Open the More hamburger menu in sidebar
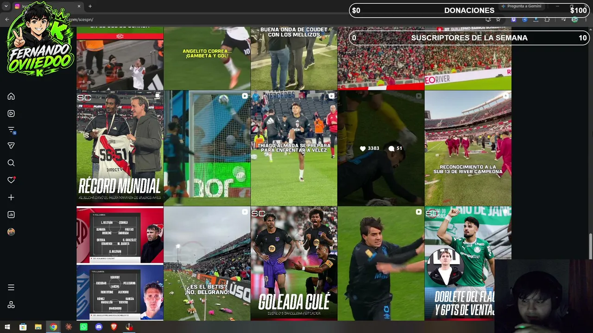This screenshot has width=593, height=333. pos(11,287)
